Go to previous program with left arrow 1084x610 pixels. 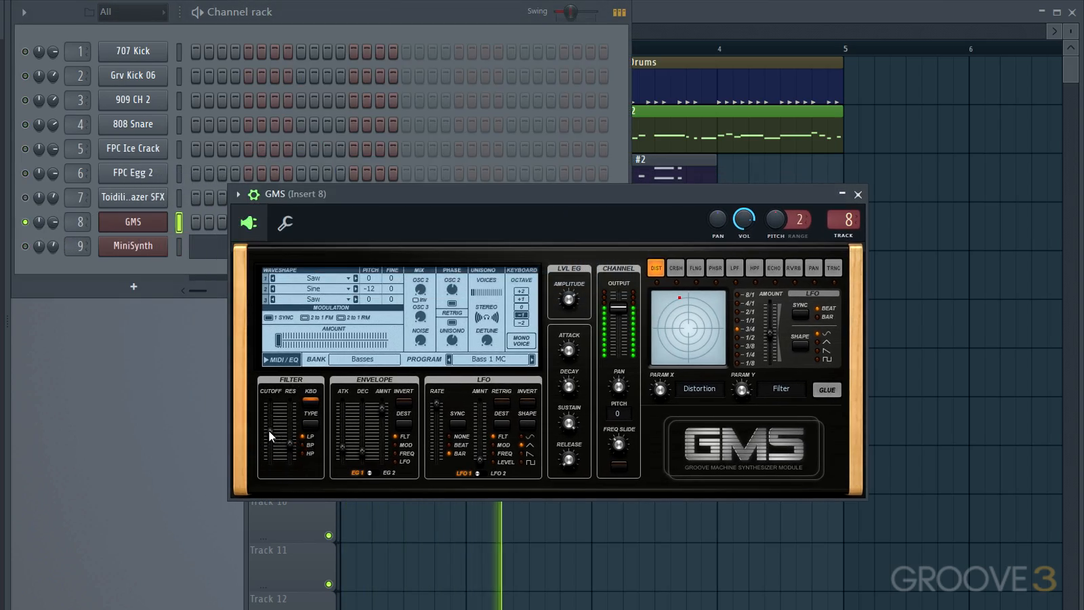point(449,359)
